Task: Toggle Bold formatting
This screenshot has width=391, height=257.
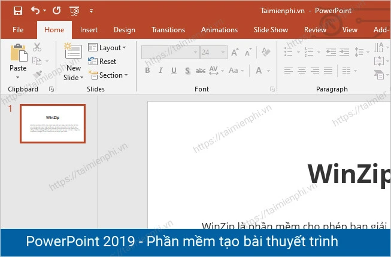Action: tap(147, 71)
